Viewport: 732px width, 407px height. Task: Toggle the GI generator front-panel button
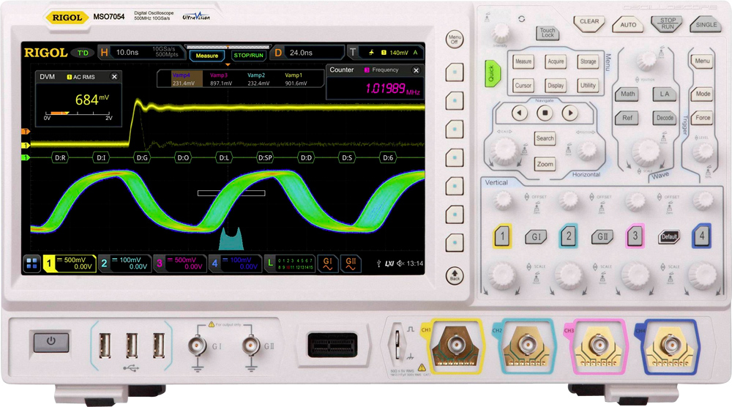click(536, 237)
